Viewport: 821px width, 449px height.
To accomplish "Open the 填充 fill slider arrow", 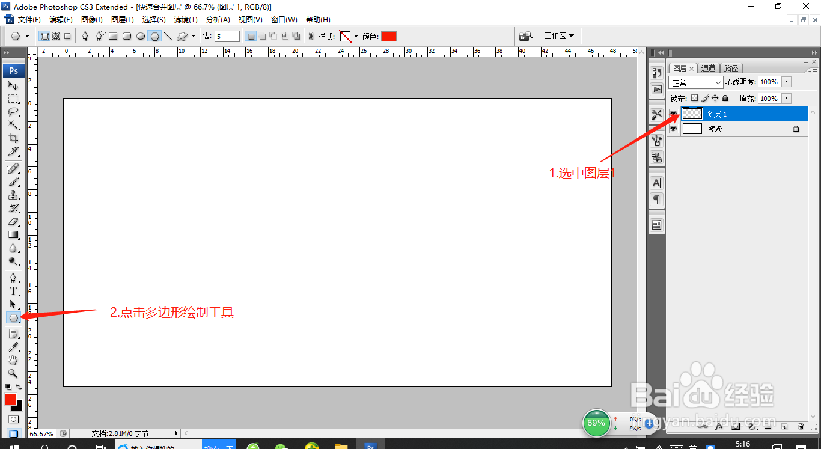I will 787,99.
